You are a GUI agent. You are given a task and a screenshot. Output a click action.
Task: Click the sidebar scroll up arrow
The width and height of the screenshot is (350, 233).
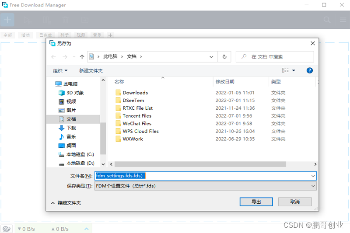103,80
